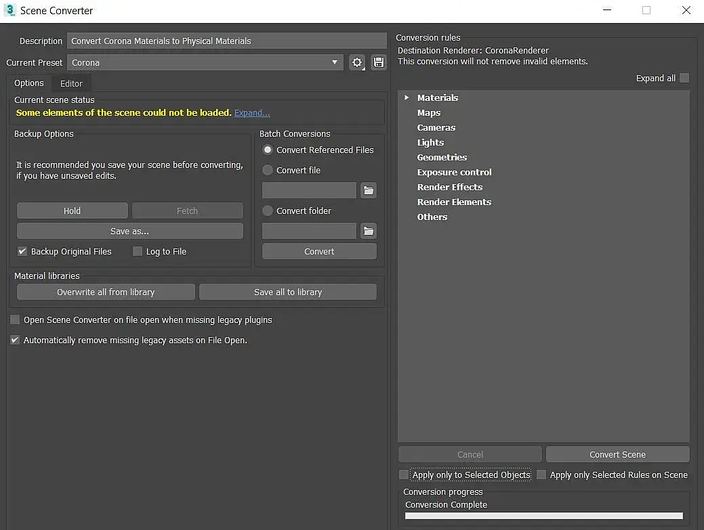Screen dimensions: 704x530
Task: Minimize the Scene Converter window
Action: pyautogui.click(x=607, y=10)
